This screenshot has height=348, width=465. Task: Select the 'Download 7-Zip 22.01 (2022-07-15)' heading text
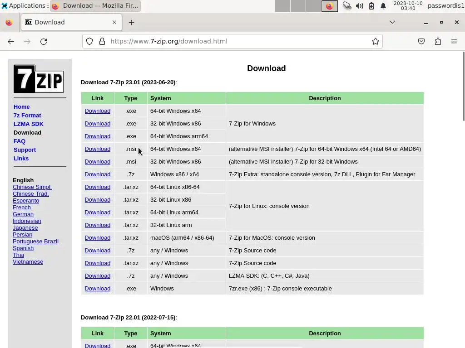point(129,318)
